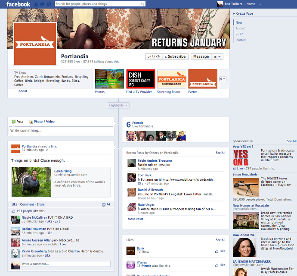Open New Homes at Rosedale ad title
The width and height of the screenshot is (297, 276).
pos(251,206)
